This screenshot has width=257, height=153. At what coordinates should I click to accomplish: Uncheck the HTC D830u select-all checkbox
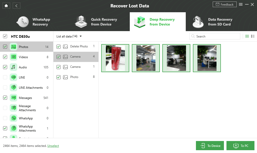(5, 36)
